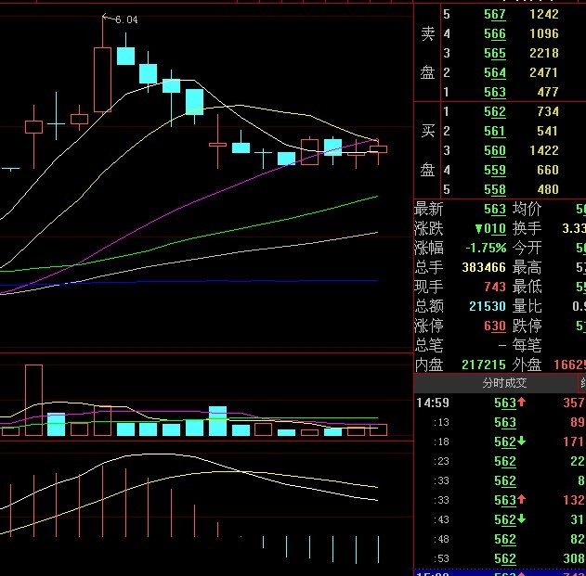Viewport: 586px width, 576px height.
Task: Select the :23 trade time
Action: point(441,461)
